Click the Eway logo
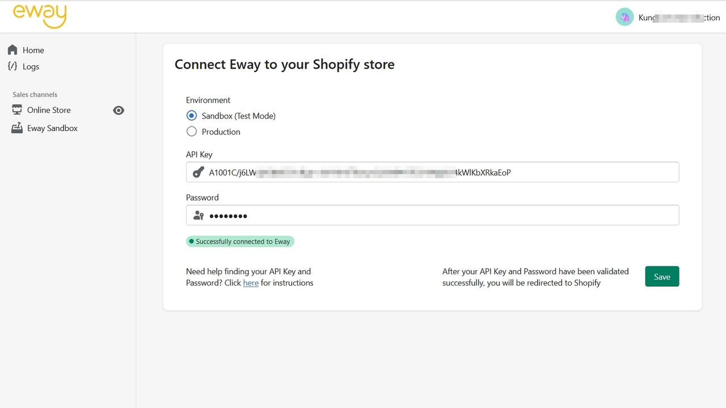 pos(40,15)
